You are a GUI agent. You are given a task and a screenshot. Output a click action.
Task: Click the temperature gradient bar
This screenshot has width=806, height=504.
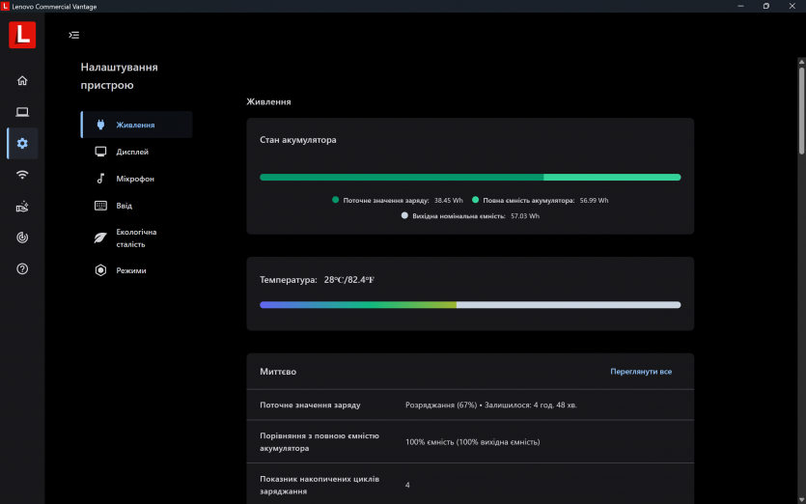(x=470, y=305)
